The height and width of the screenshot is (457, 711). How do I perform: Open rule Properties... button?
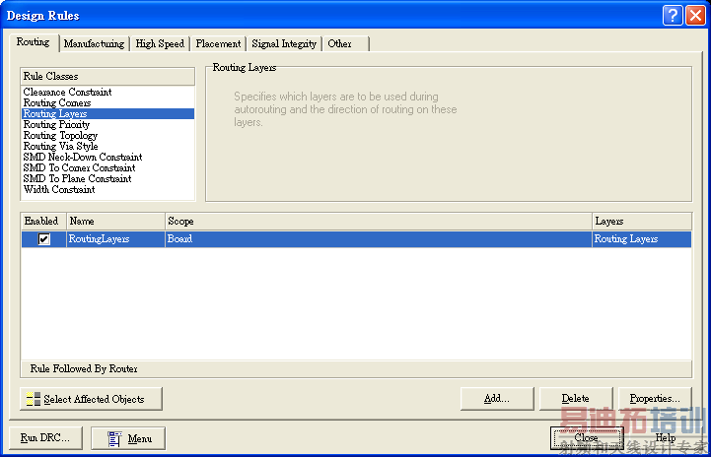coord(655,399)
